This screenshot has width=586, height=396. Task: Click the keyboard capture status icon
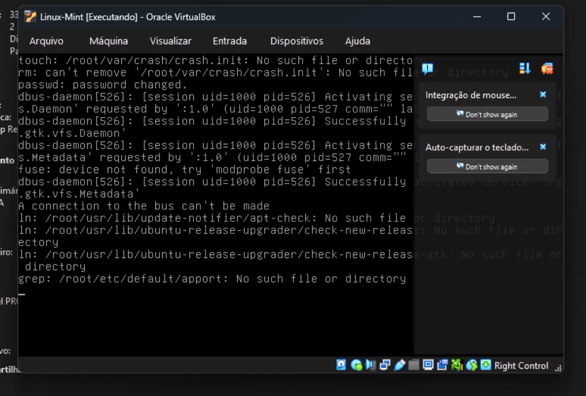pyautogui.click(x=486, y=365)
